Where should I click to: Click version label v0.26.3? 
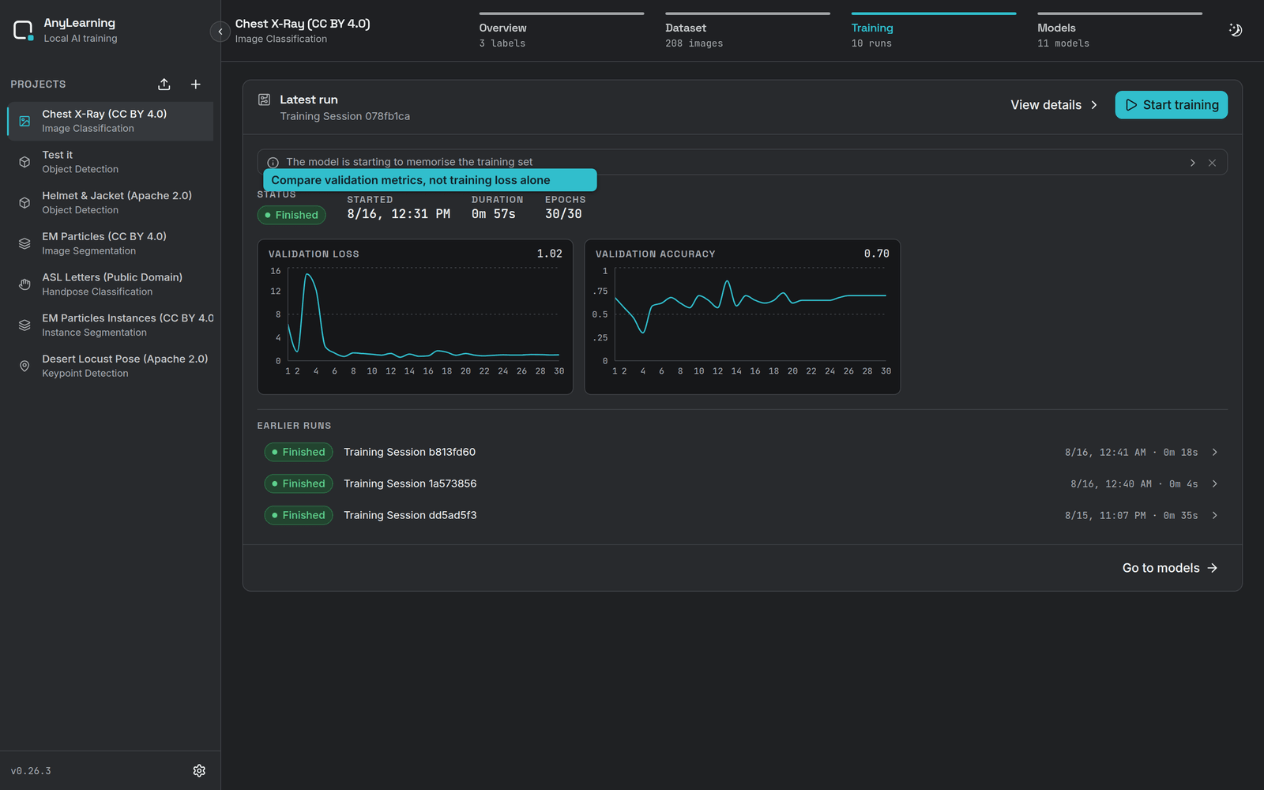coord(31,771)
